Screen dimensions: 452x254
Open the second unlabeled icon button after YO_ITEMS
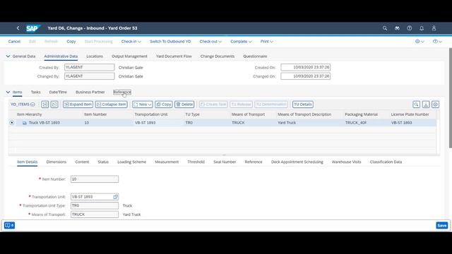tap(54, 104)
